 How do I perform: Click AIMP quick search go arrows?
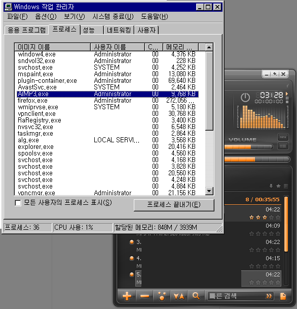click(269, 296)
